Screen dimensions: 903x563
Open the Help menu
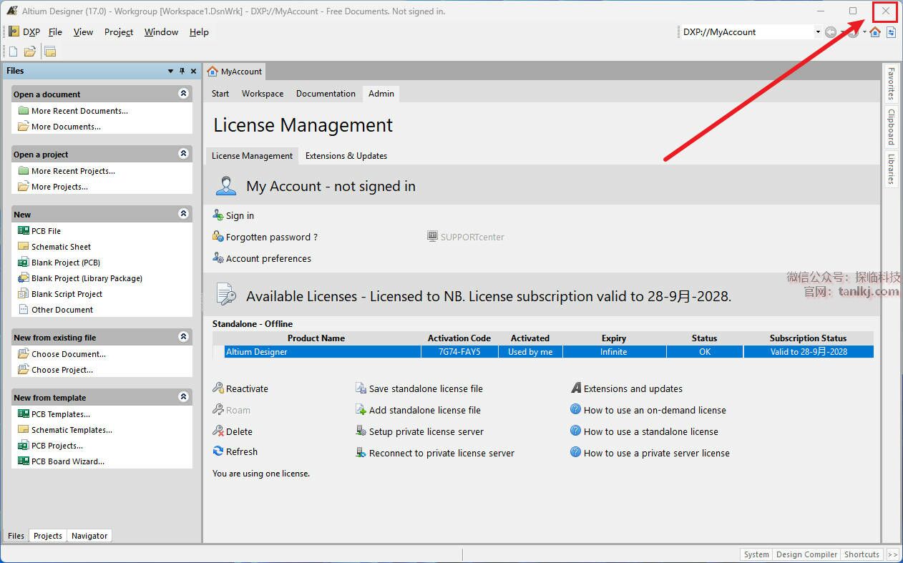pyautogui.click(x=199, y=31)
